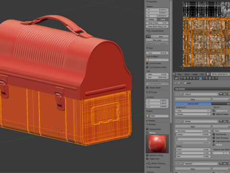Image resolution: width=230 pixels, height=173 pixels.
Task: Enable Lock Camera to View checkbox
Action: pyautogui.click(x=147, y=67)
